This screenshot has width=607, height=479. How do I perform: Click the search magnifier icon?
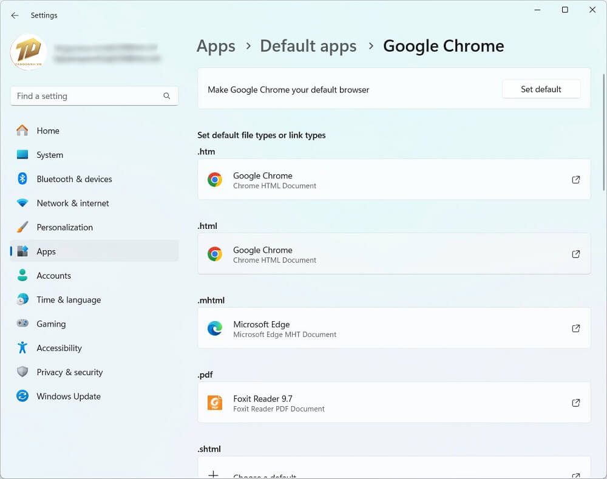167,96
